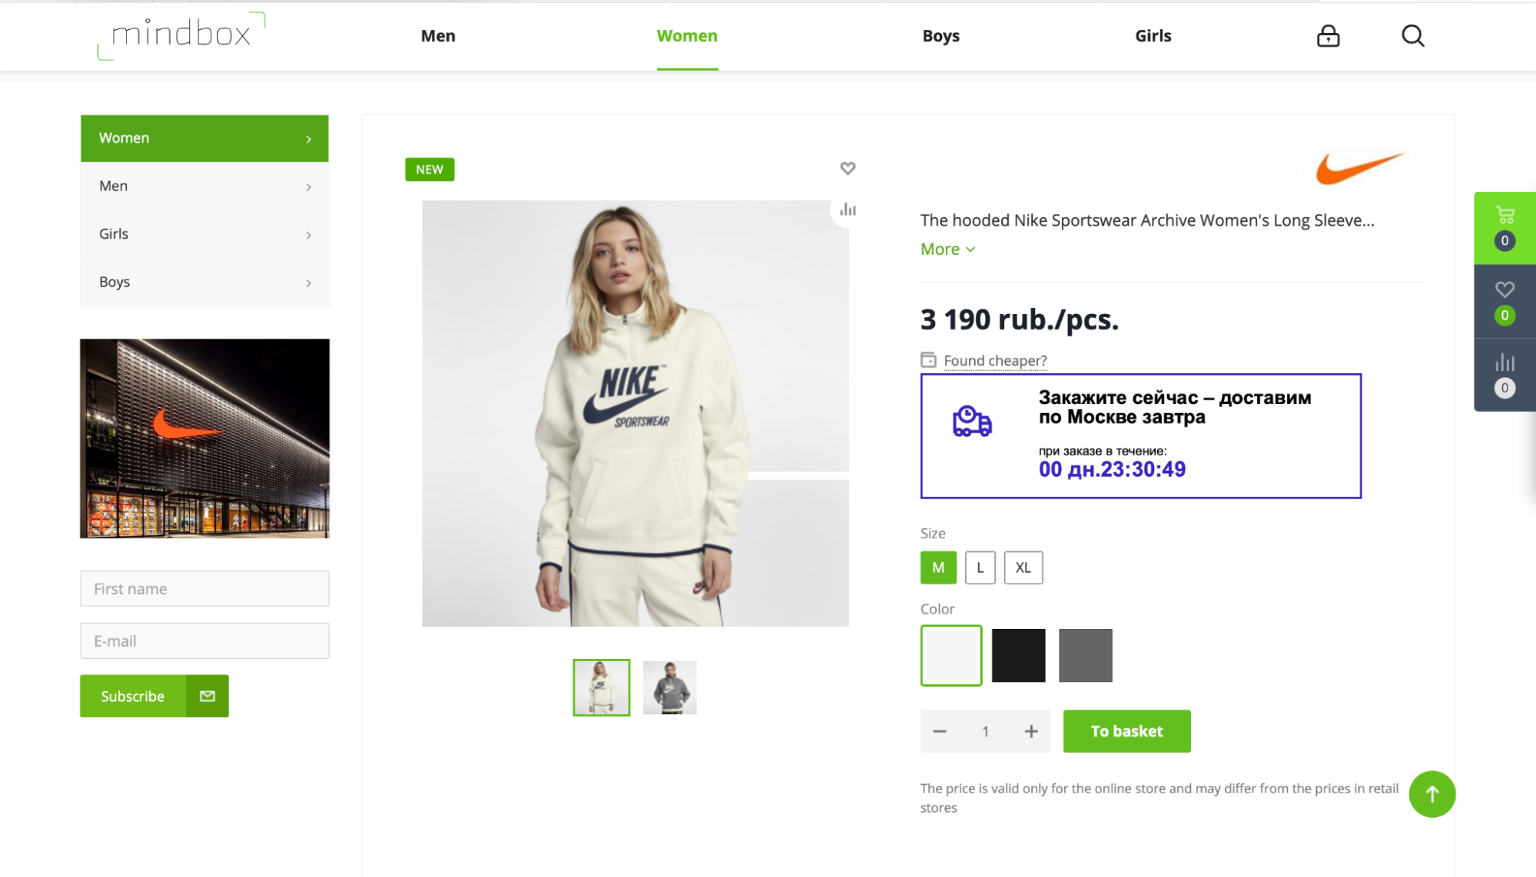
Task: Click the search magnifier icon
Action: tap(1412, 36)
